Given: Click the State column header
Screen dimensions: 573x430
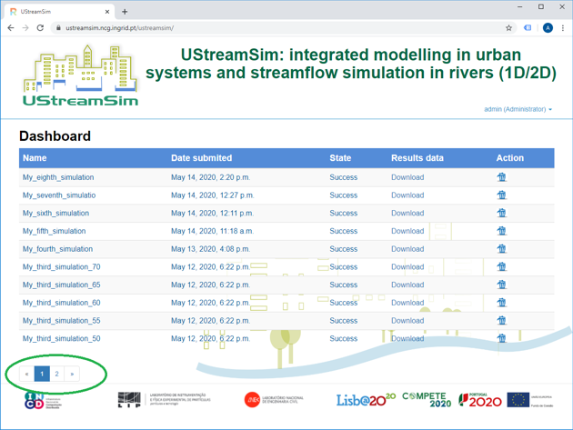Looking at the screenshot, I should (x=340, y=158).
